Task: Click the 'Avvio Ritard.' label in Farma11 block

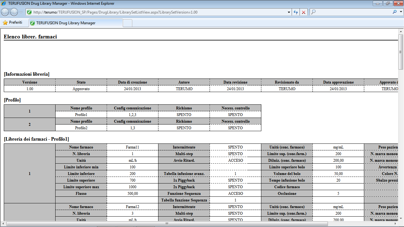Action: coord(184,160)
